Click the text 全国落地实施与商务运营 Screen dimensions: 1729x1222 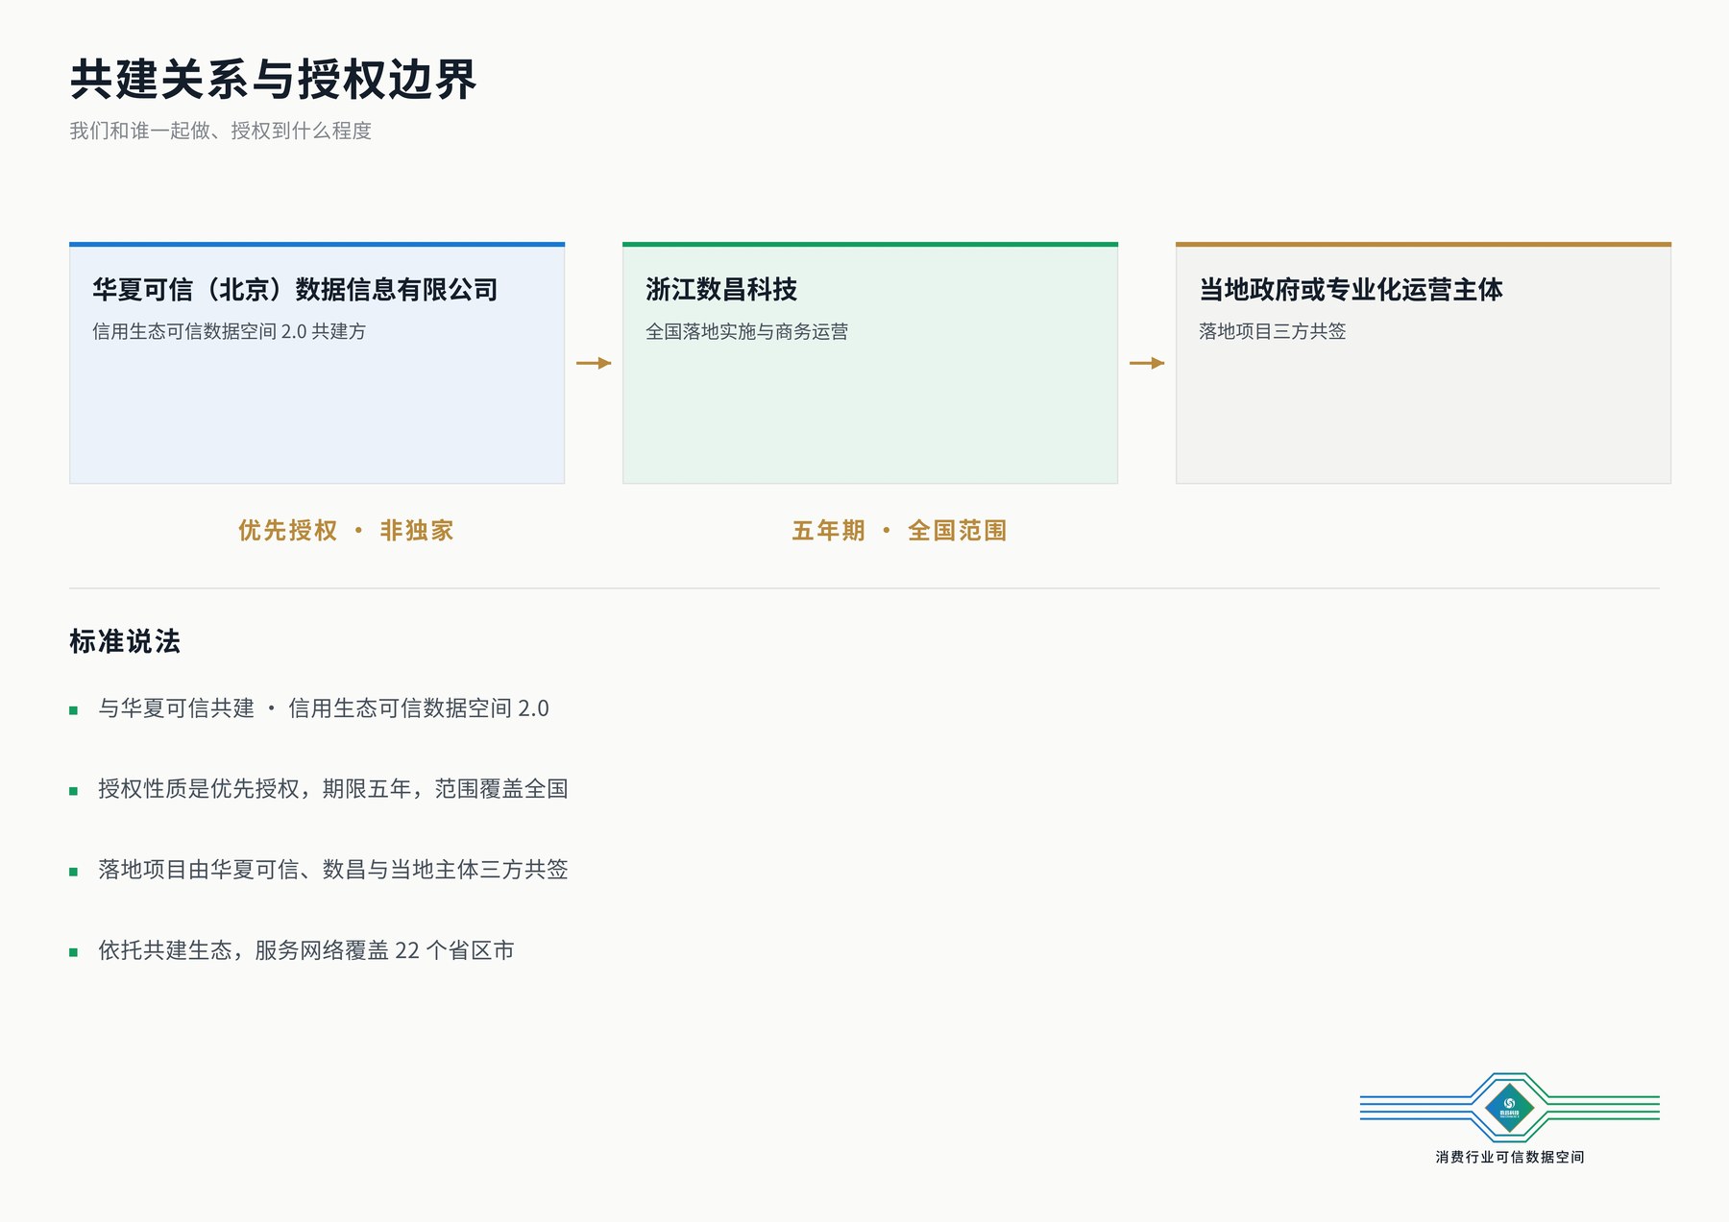tap(746, 331)
